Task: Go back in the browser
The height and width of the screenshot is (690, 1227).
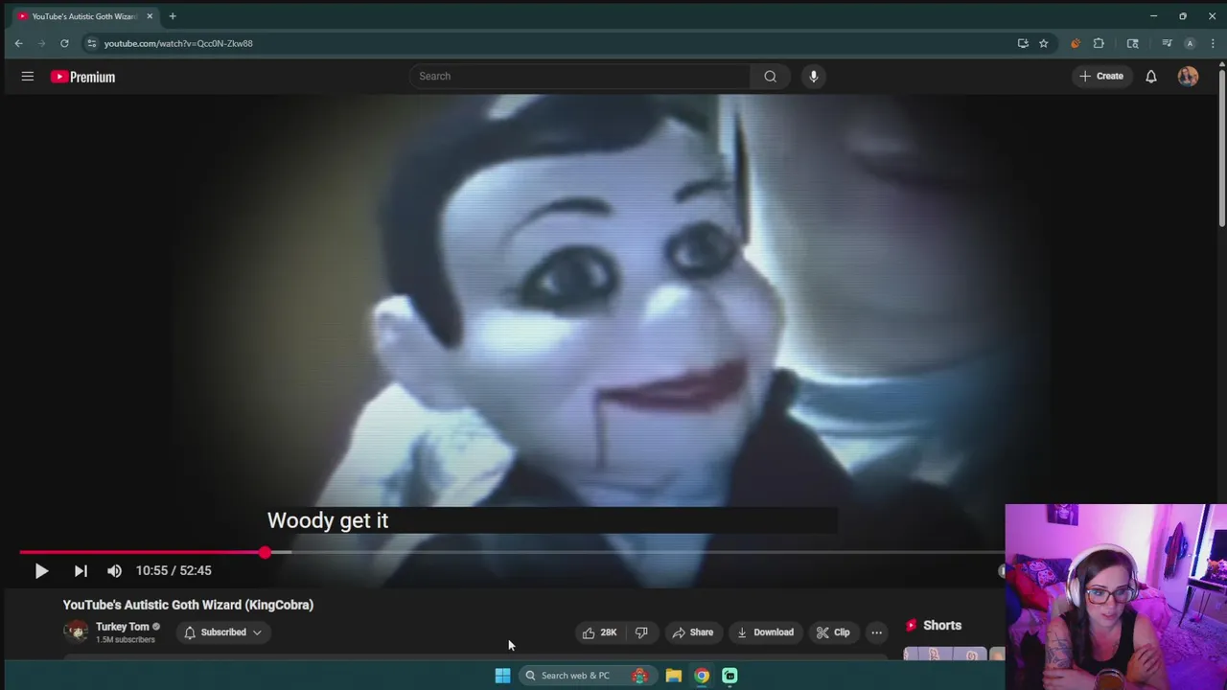Action: click(x=18, y=43)
